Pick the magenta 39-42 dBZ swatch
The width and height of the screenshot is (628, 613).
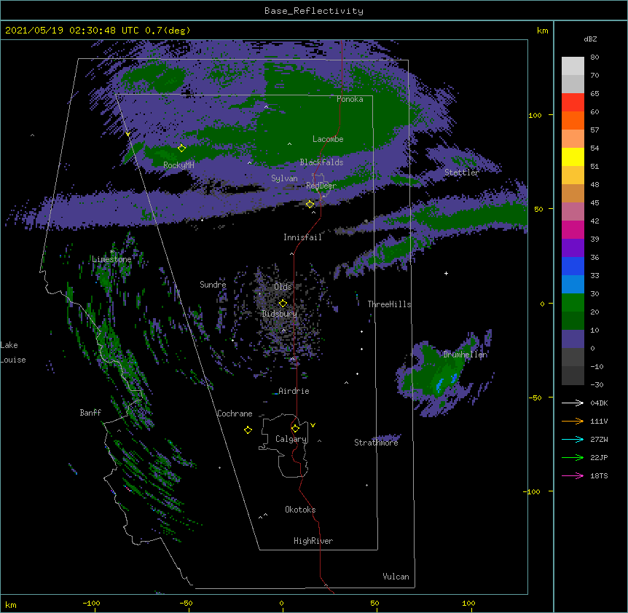pos(573,229)
